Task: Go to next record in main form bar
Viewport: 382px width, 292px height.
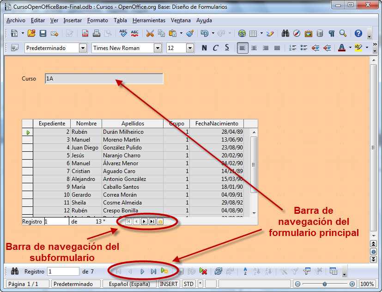Action: [143, 271]
